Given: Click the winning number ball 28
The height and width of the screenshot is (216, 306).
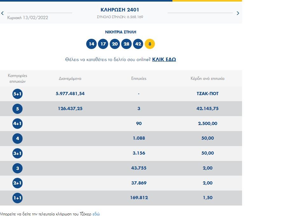Looking at the screenshot, I should click(x=127, y=44).
